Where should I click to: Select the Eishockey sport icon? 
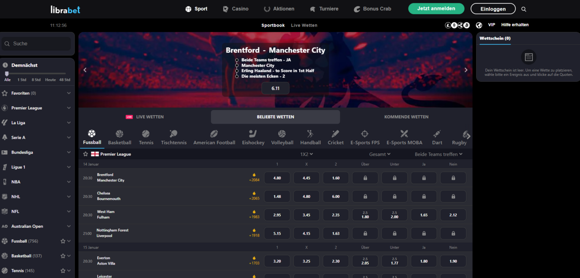(x=253, y=134)
